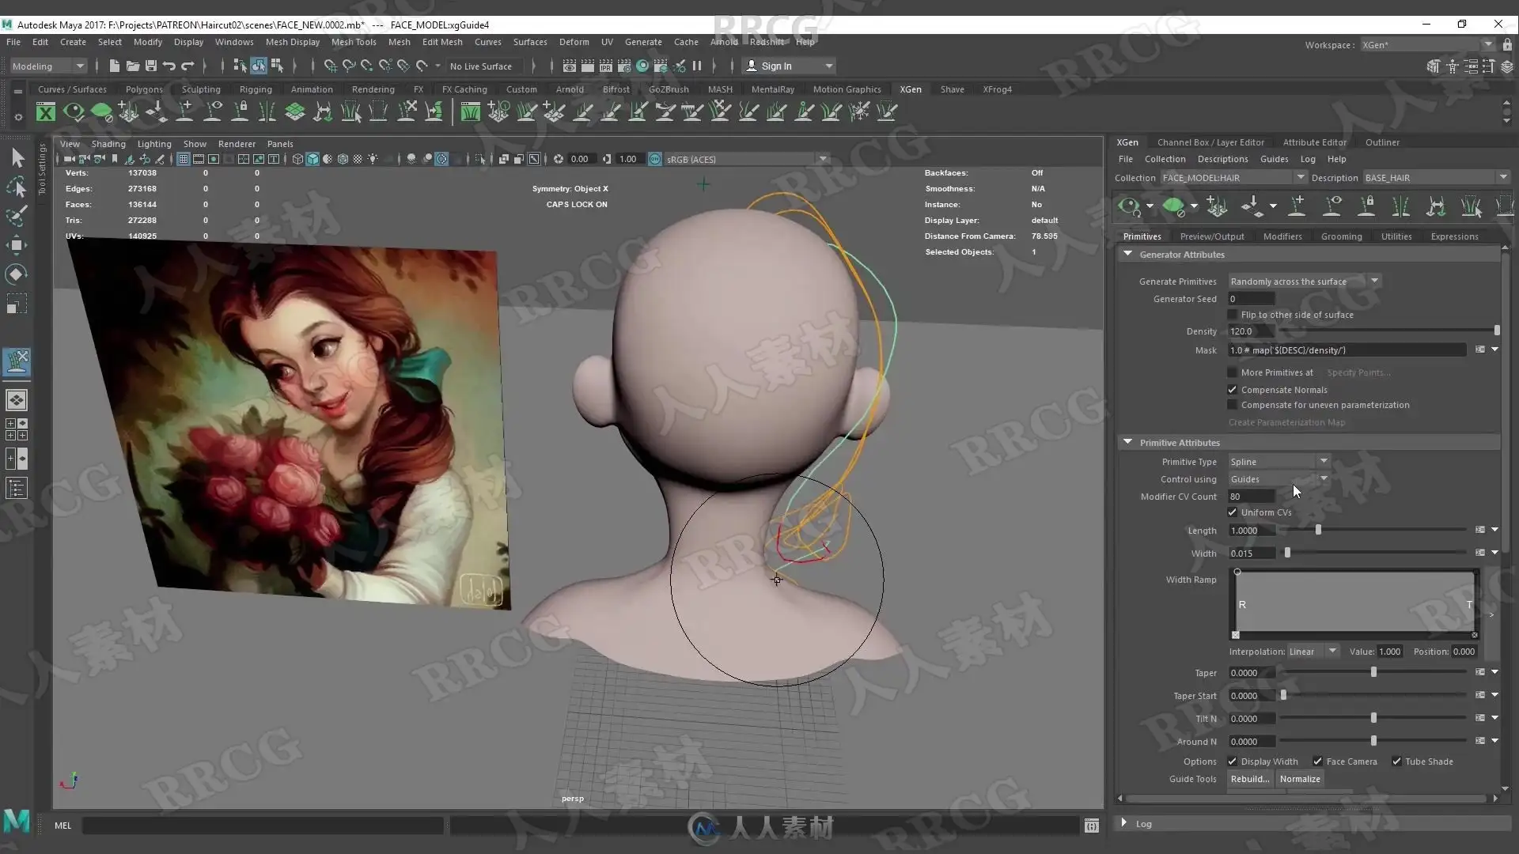The height and width of the screenshot is (854, 1519).
Task: Adjust the Length slider handle
Action: tap(1318, 531)
